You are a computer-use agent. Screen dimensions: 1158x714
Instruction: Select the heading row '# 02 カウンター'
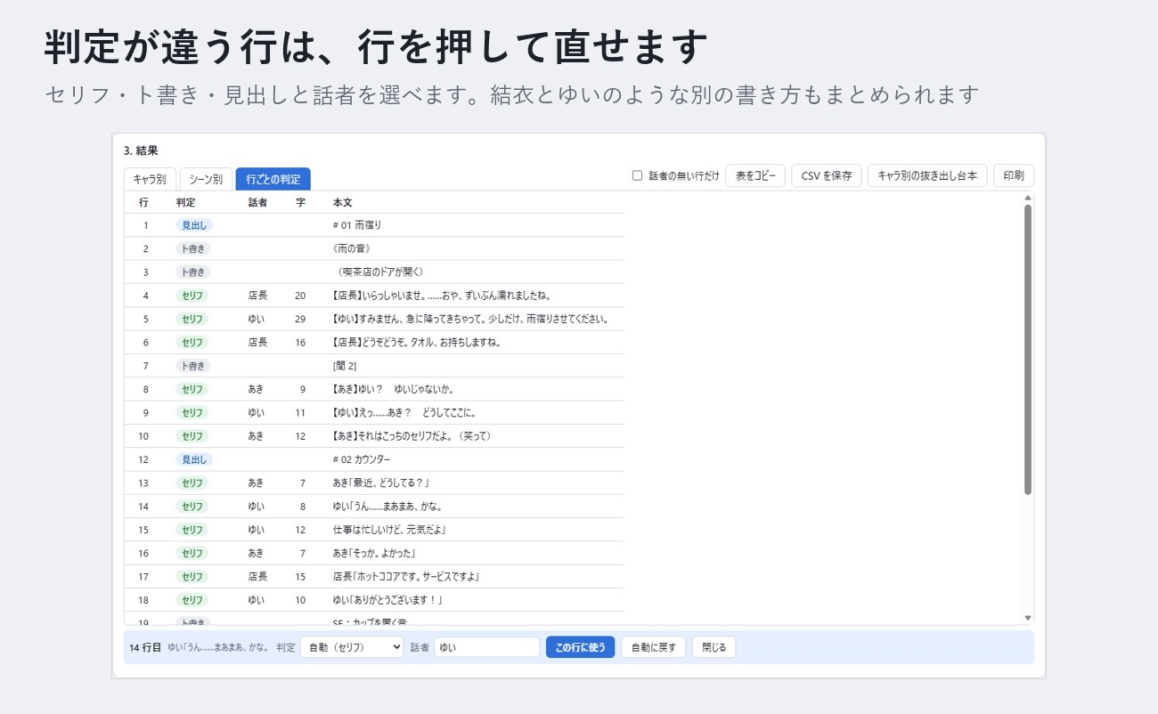click(373, 459)
